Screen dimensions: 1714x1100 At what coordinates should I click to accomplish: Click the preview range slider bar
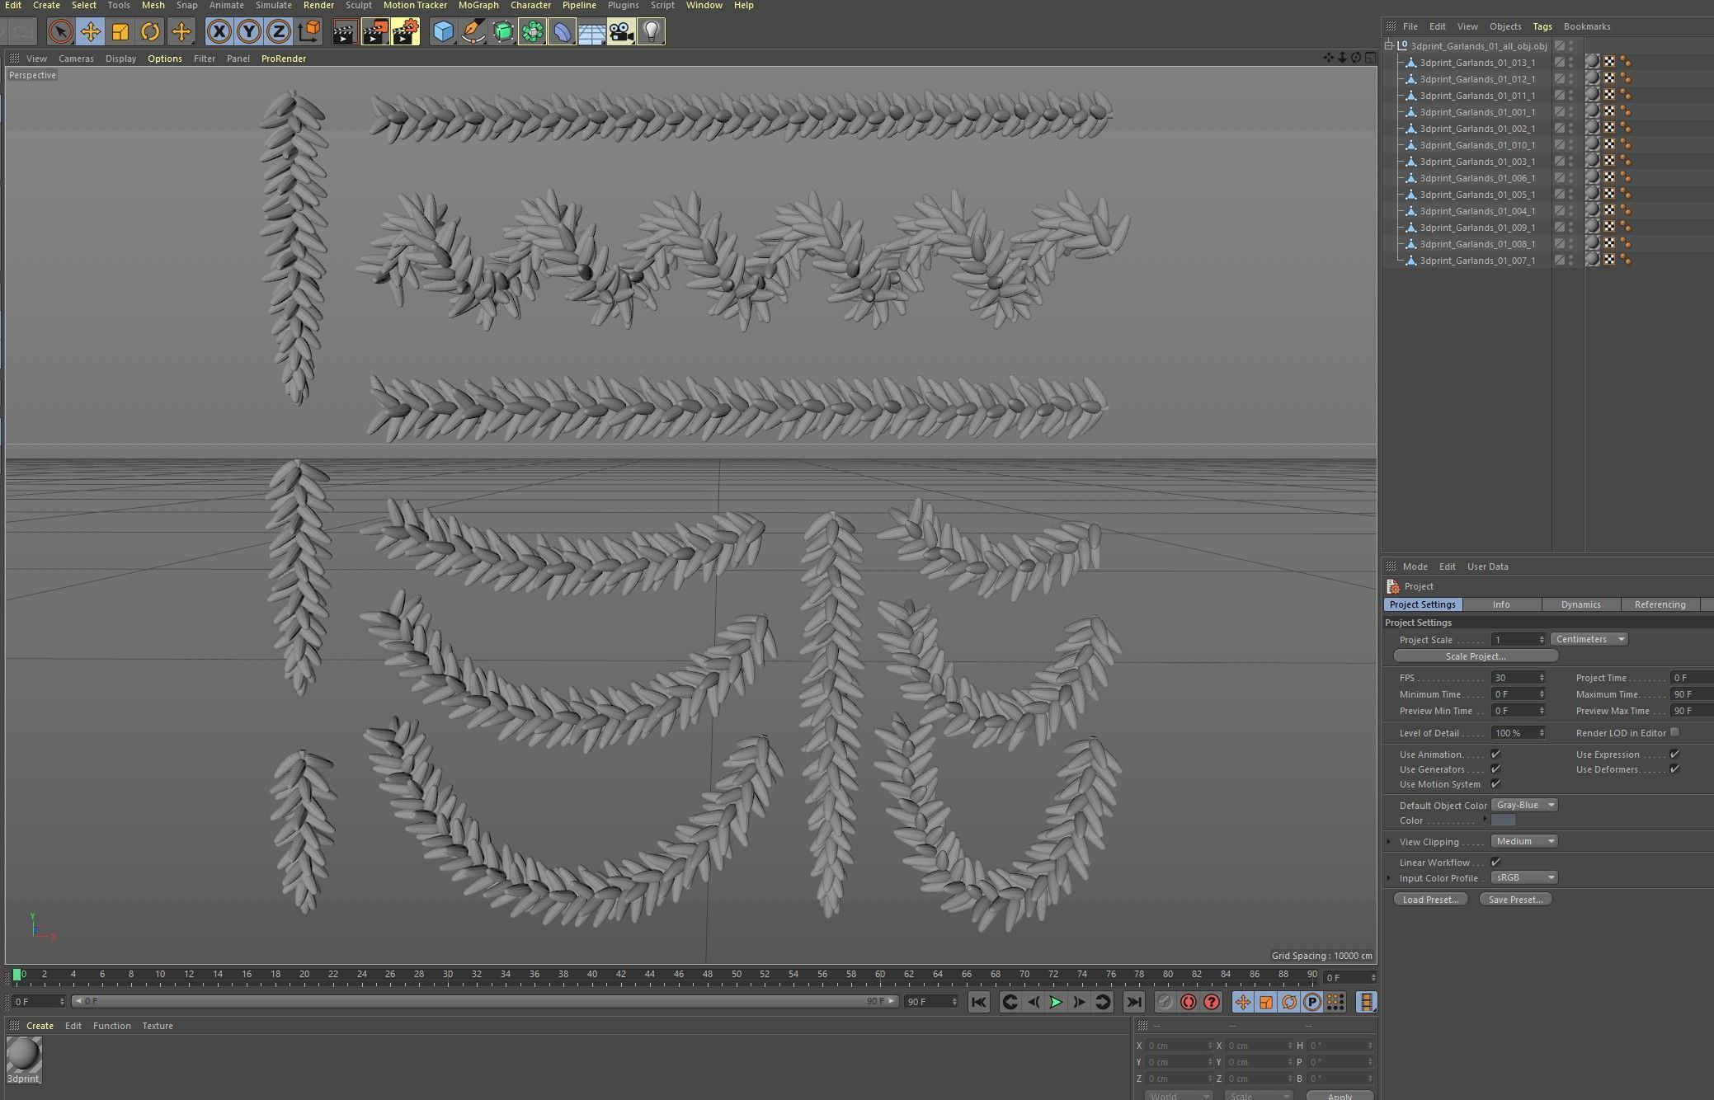pos(484,1001)
